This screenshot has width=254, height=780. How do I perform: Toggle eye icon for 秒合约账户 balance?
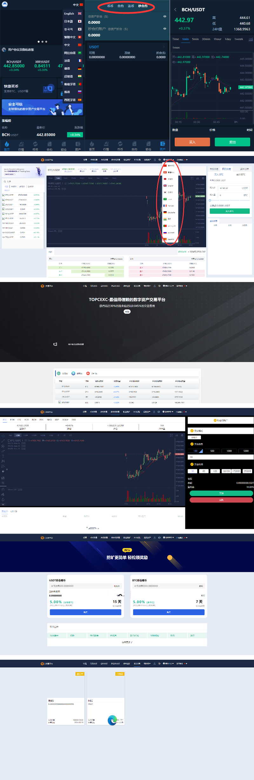click(164, 29)
